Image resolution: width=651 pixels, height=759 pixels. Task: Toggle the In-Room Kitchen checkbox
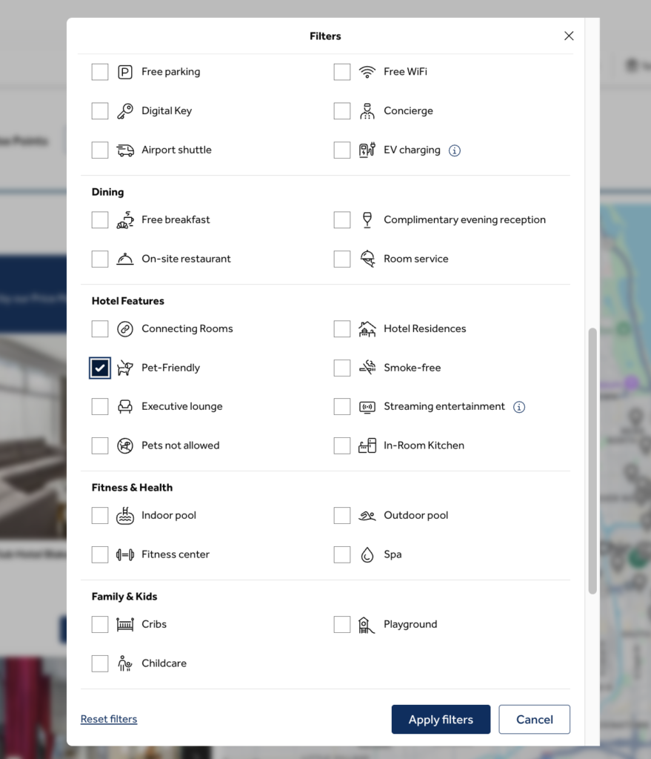(342, 445)
